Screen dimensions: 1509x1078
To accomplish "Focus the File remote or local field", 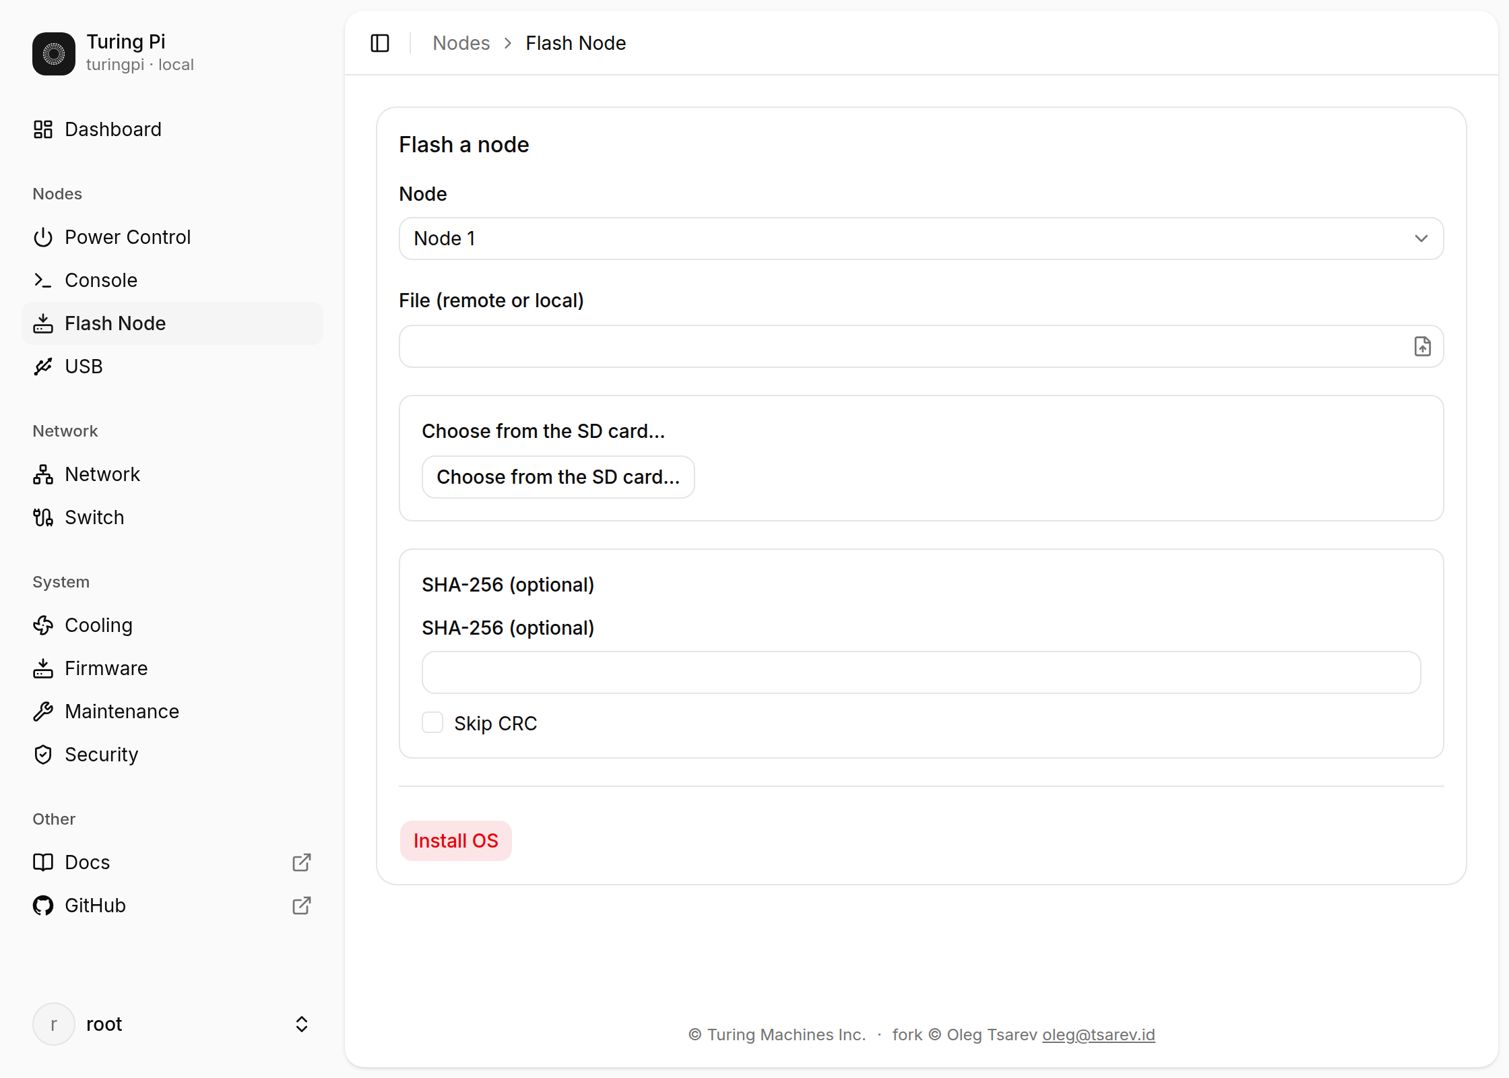I will pos(921,346).
